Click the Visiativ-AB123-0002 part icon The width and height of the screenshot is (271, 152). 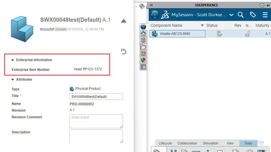[155, 34]
